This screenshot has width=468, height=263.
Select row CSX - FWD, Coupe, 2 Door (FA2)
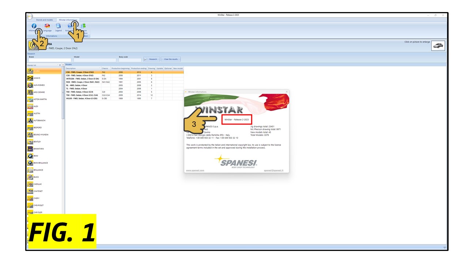(124, 72)
